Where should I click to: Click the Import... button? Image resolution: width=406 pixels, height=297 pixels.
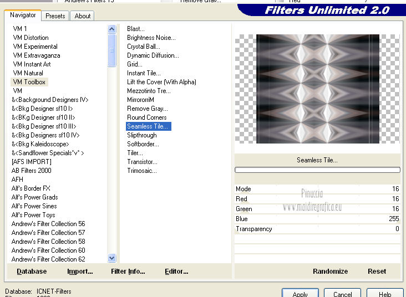click(80, 272)
